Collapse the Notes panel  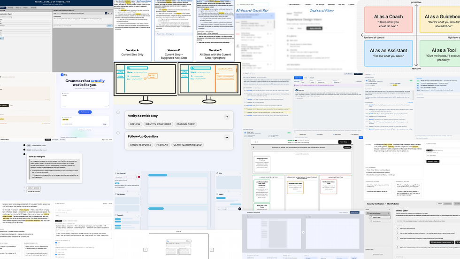[240, 173]
